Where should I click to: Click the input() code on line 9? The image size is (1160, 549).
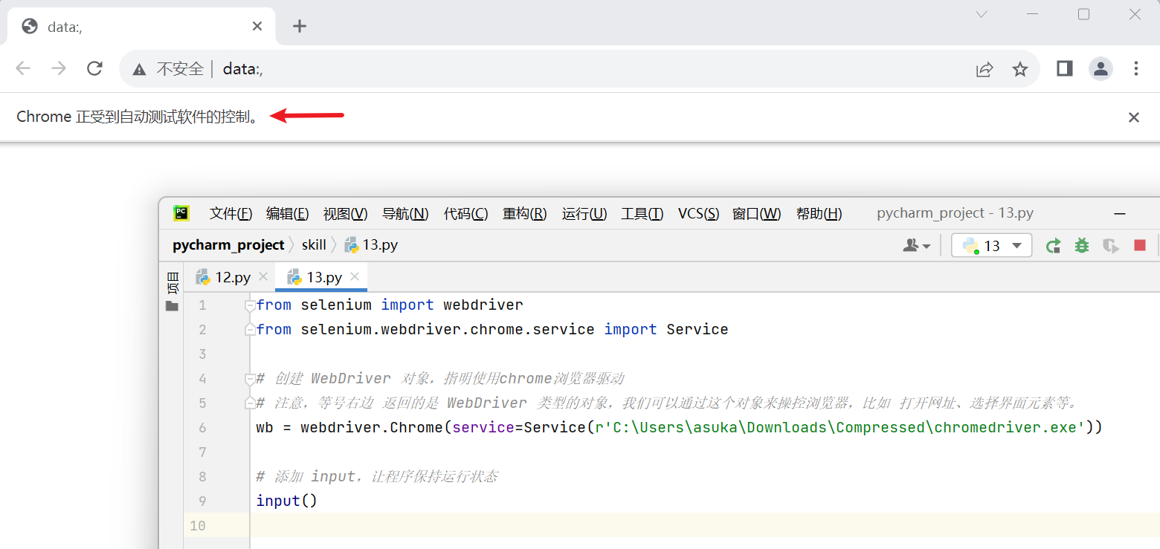tap(287, 501)
